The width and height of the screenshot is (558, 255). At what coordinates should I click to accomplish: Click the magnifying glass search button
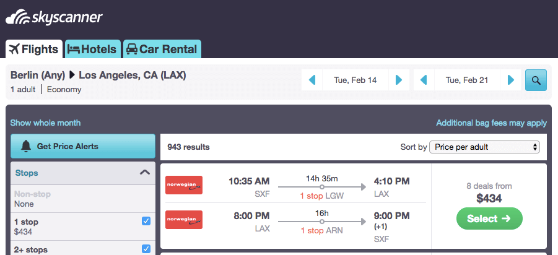pos(536,80)
